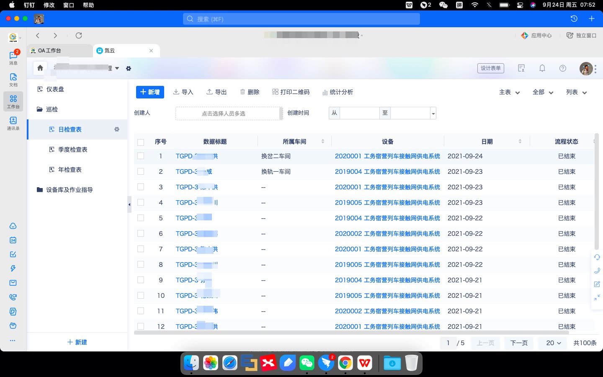Click the search field in title bar
This screenshot has width=603, height=377.
pos(301,19)
